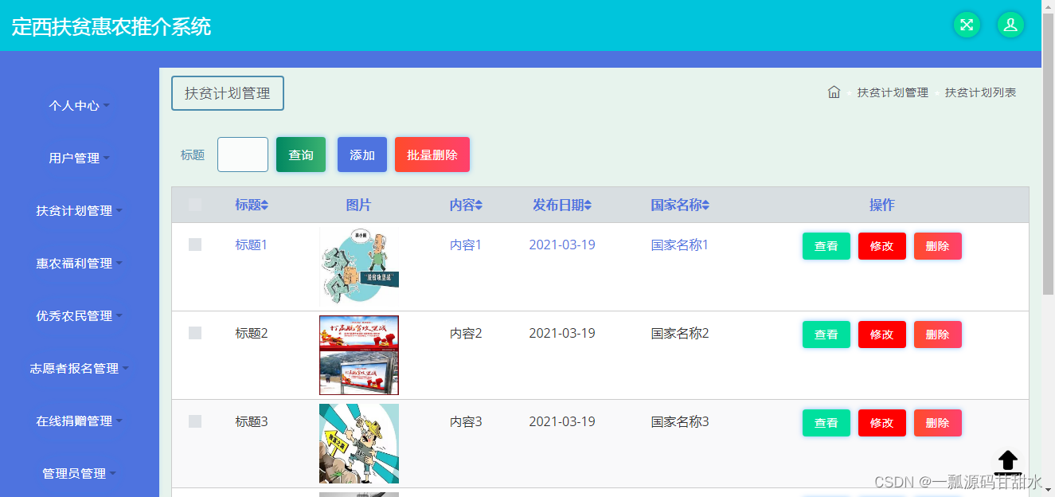Expand the 扶贫计划管理 sidebar menu
Screen dimensions: 1055x497
click(x=79, y=210)
